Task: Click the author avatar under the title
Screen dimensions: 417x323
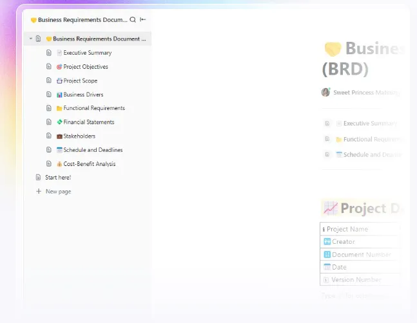Action: click(325, 93)
